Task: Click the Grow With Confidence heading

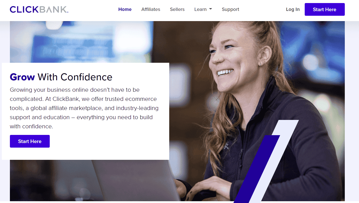Action: (61, 77)
